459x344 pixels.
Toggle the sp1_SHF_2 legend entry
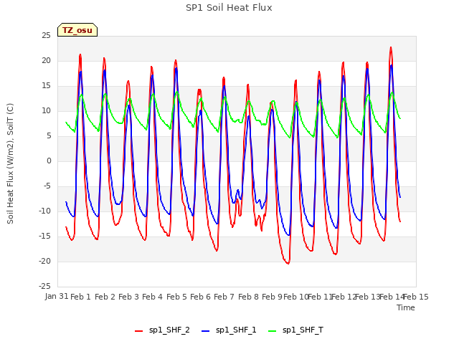click(x=162, y=330)
